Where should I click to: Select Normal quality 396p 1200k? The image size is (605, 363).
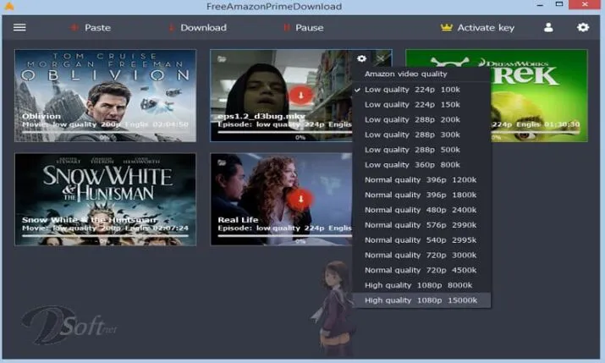(x=421, y=179)
